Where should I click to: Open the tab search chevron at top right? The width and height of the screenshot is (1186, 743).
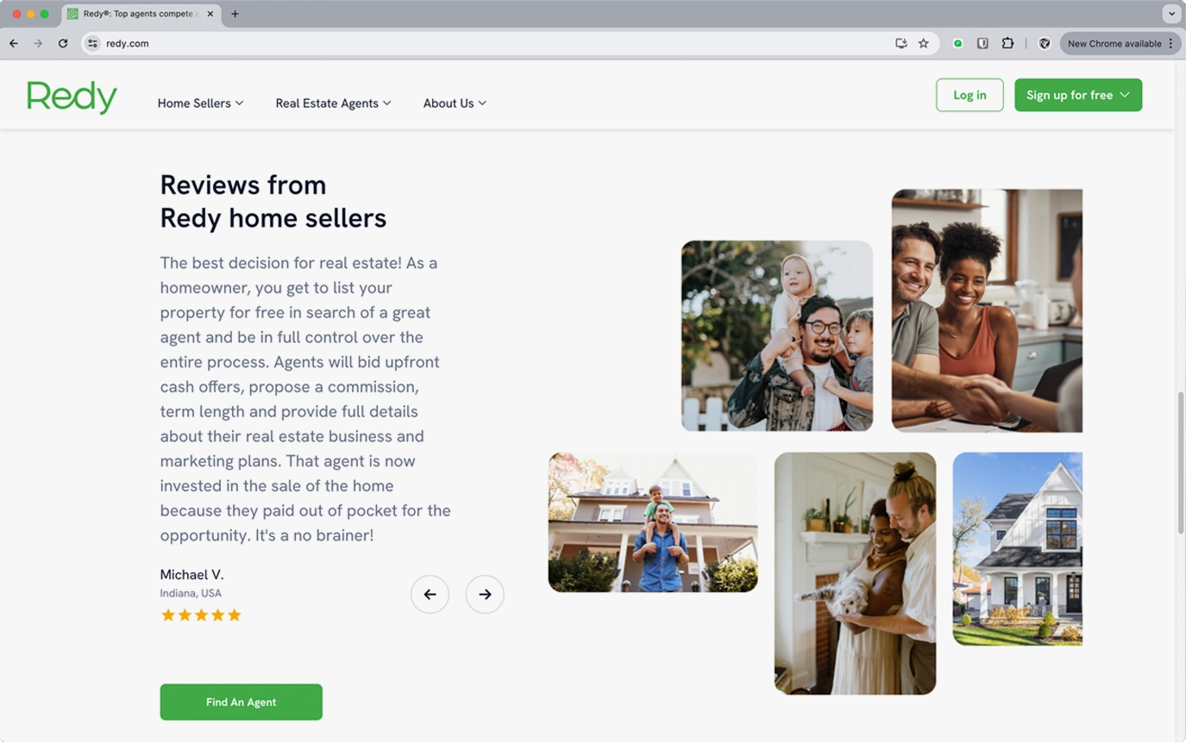click(1171, 14)
